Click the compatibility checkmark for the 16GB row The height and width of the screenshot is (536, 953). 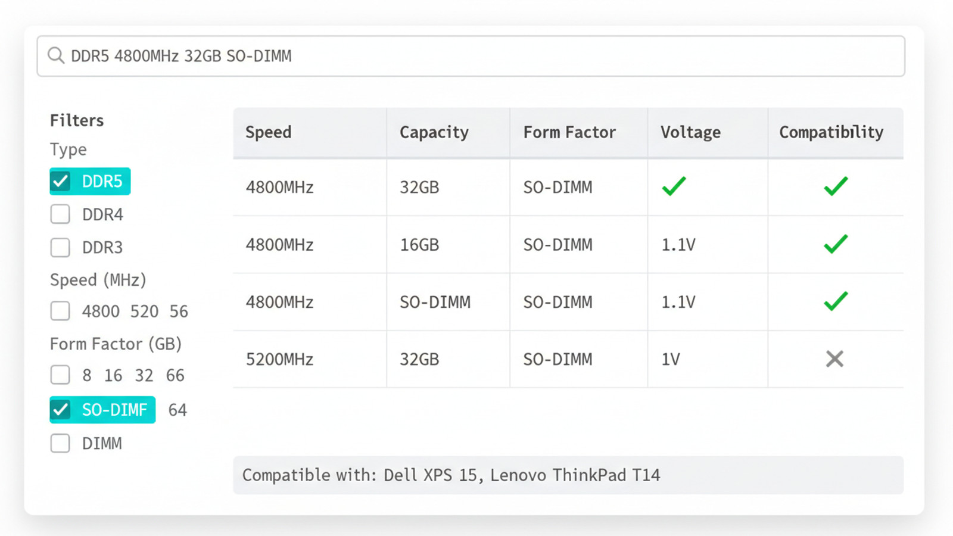(x=836, y=244)
